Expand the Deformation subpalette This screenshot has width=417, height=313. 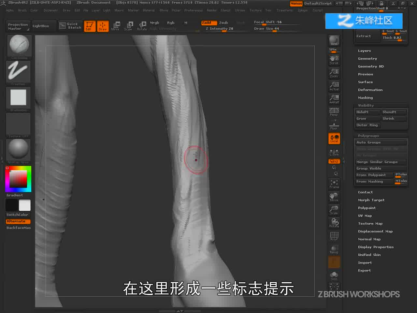370,90
